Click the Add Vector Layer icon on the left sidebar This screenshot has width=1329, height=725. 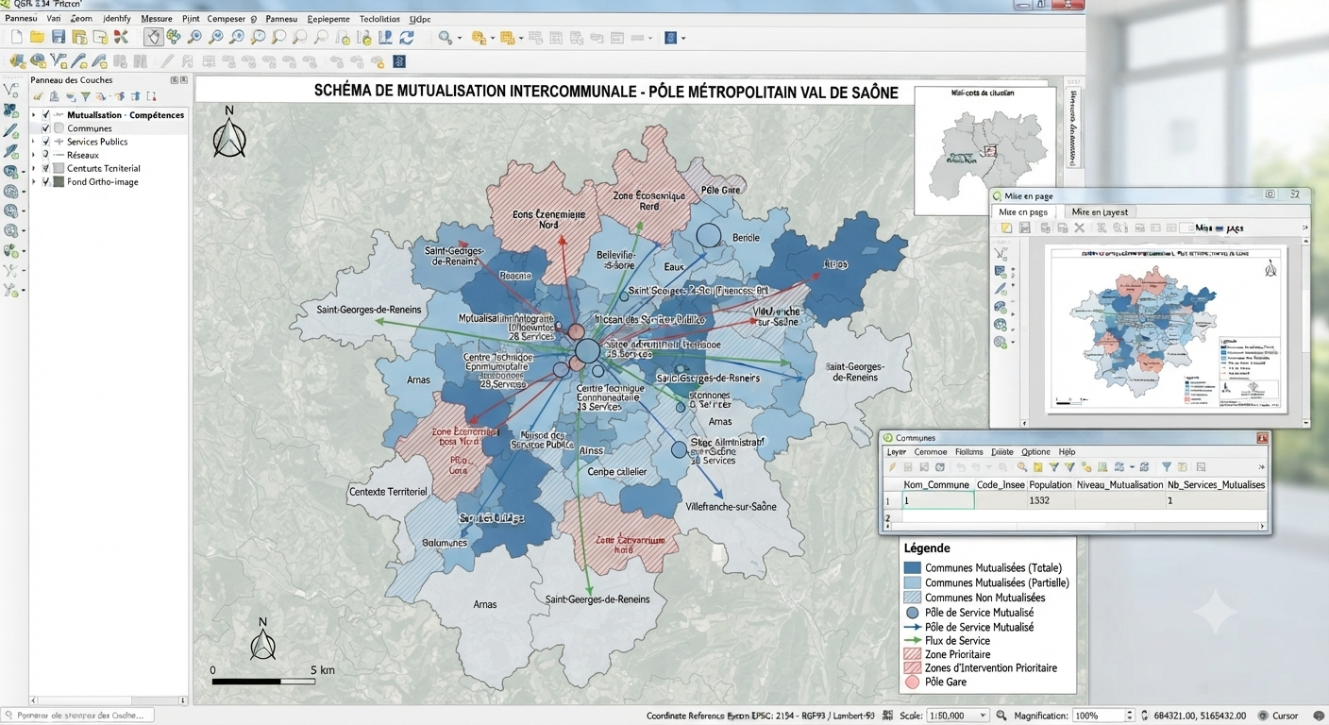[11, 90]
